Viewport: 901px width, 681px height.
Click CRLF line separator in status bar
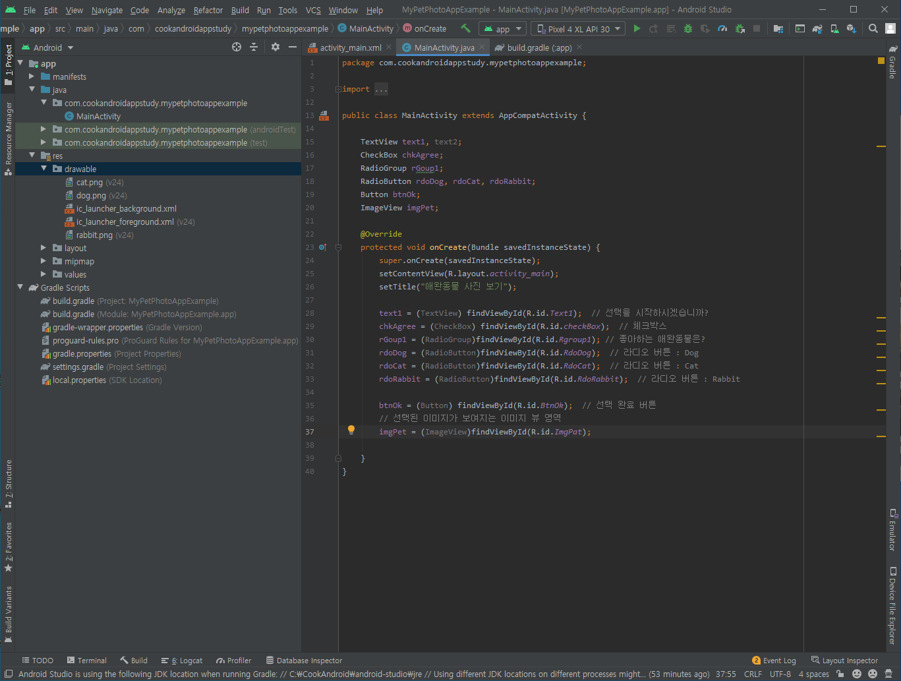pos(753,674)
